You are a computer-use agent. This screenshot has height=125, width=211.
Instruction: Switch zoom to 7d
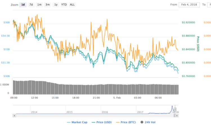(31, 4)
